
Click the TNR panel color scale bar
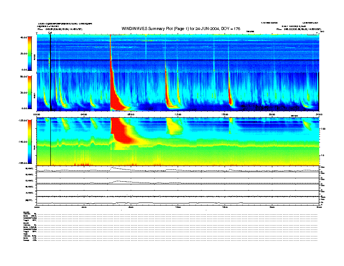tap(30, 141)
